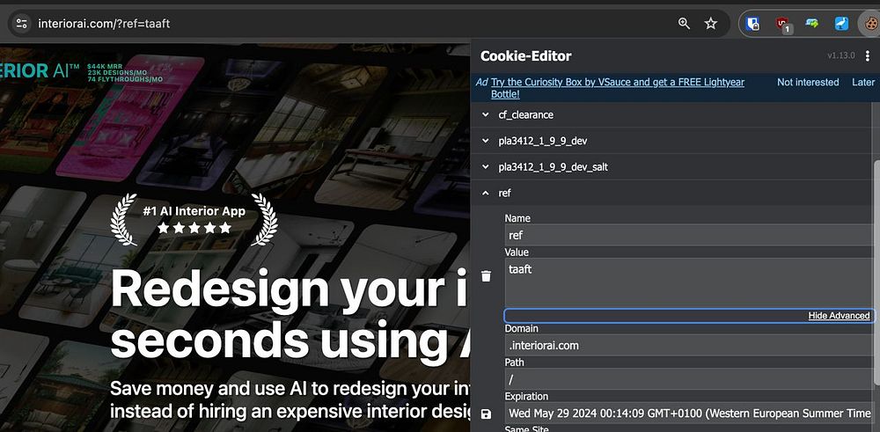Click the address bar URL interiorai.com
The height and width of the screenshot is (432, 880).
click(x=104, y=24)
